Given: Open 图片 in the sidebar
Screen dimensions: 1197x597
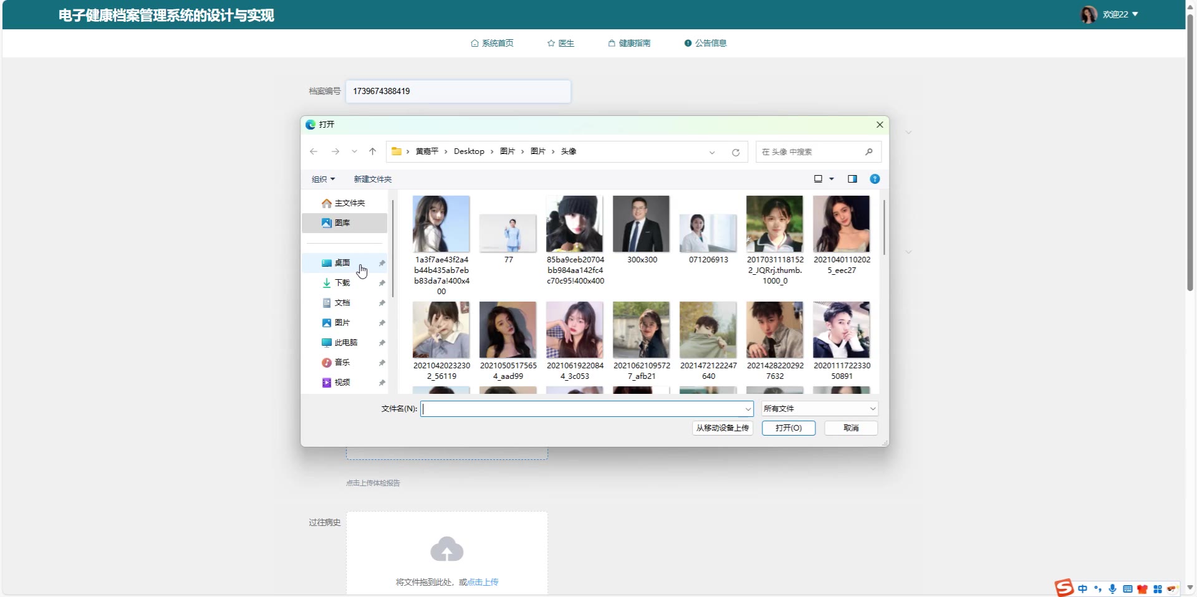Looking at the screenshot, I should [x=344, y=323].
